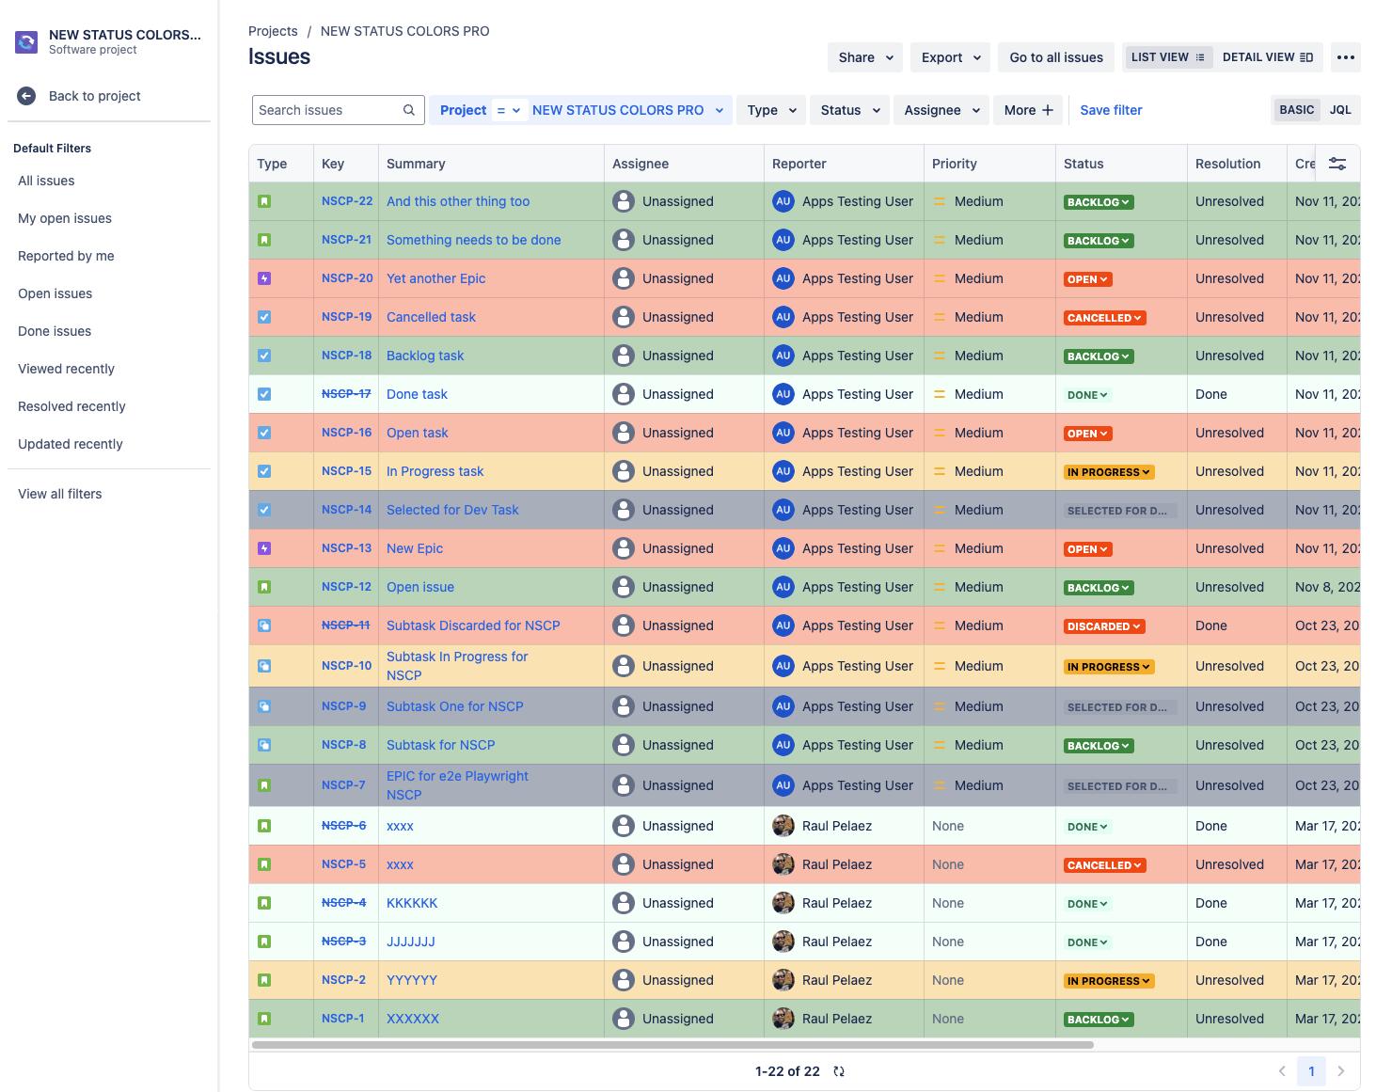Click the epic type icon for NSCP-20

[x=264, y=278]
